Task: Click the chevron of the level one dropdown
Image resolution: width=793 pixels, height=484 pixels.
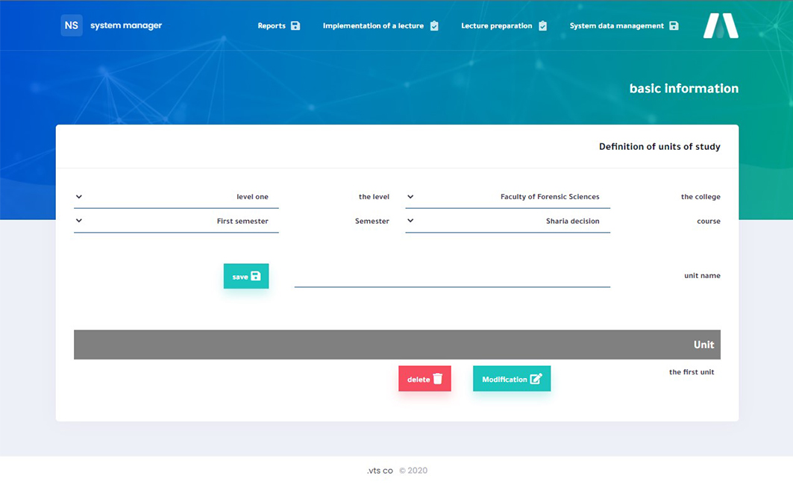Action: (x=79, y=197)
